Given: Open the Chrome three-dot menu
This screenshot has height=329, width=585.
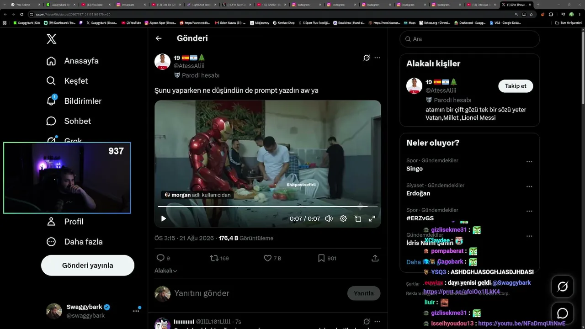Looking at the screenshot, I should [580, 14].
